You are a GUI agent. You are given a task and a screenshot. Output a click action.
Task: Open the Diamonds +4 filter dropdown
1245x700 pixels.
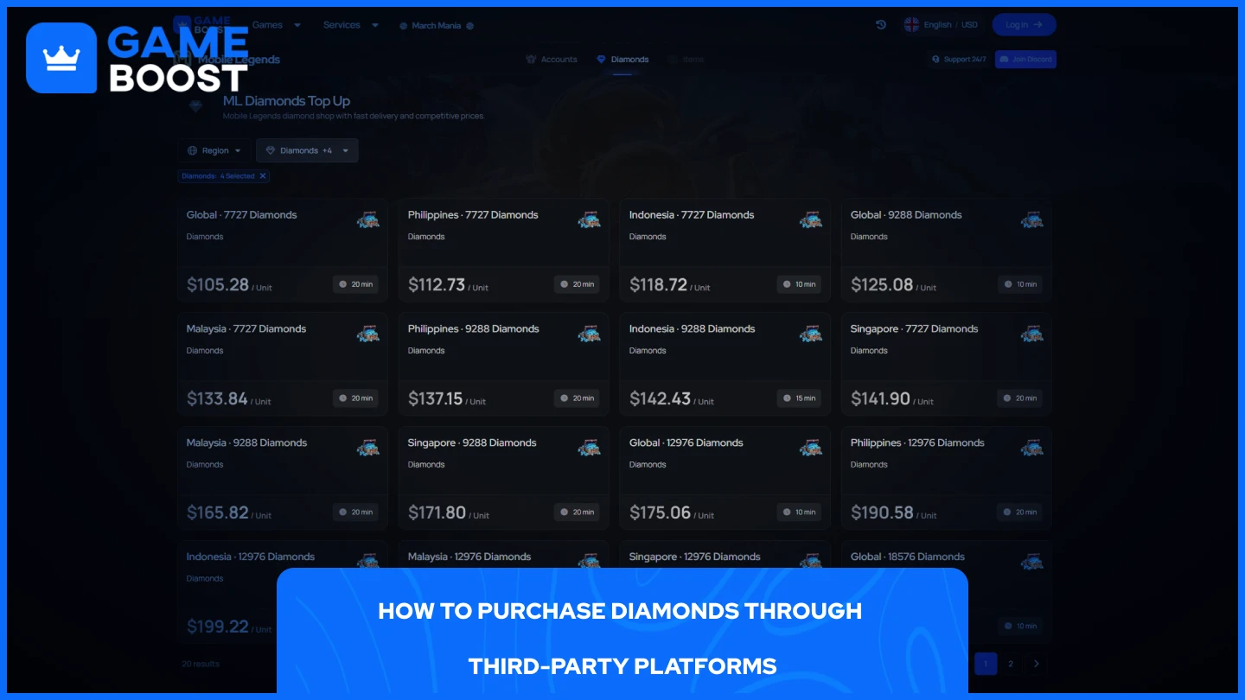[x=307, y=150]
